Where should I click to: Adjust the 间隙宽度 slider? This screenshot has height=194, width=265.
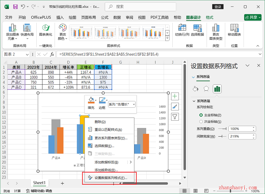click(x=223, y=136)
